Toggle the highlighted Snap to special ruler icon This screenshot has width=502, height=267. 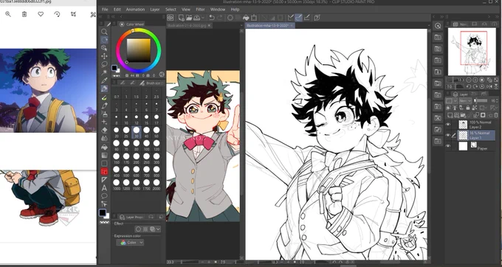click(x=298, y=18)
